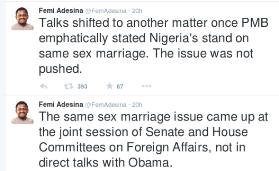
Task: Open the 20h timestamp of the first tweet
Action: (x=137, y=11)
